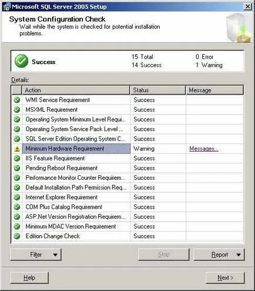The height and width of the screenshot is (291, 255).
Task: Click the "14 Success" summary count
Action: (x=146, y=65)
